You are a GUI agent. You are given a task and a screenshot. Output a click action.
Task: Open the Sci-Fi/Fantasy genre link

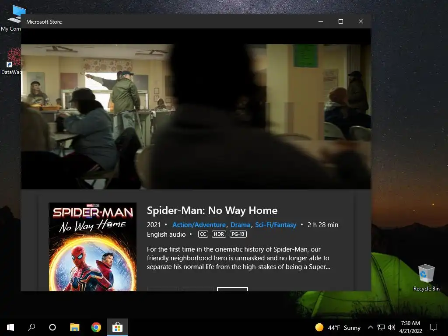(x=276, y=225)
